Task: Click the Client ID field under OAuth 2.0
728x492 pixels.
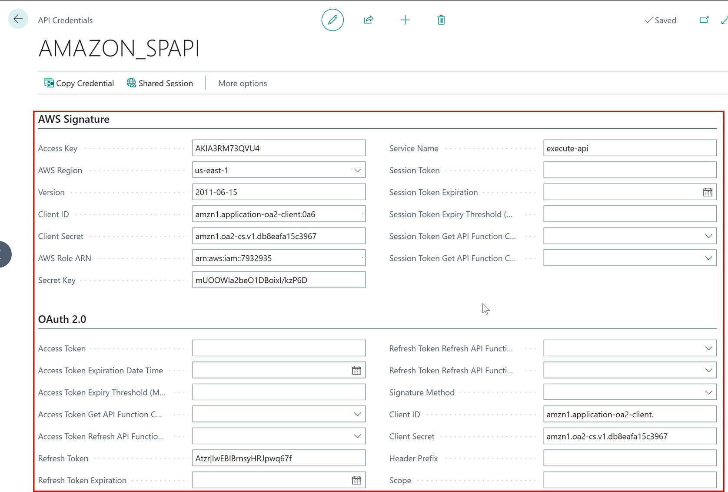Action: pos(630,415)
